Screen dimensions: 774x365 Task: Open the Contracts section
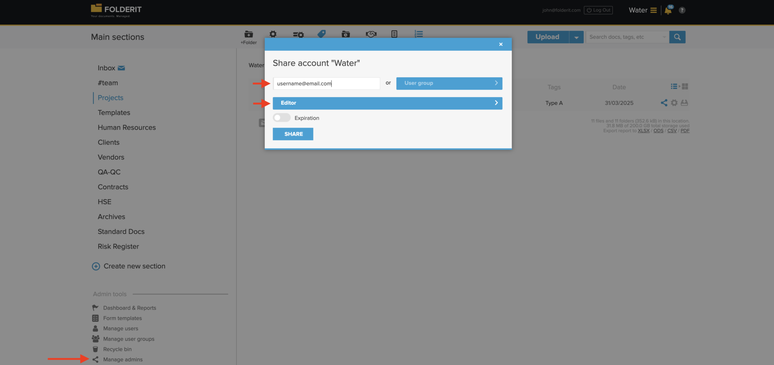pos(113,187)
